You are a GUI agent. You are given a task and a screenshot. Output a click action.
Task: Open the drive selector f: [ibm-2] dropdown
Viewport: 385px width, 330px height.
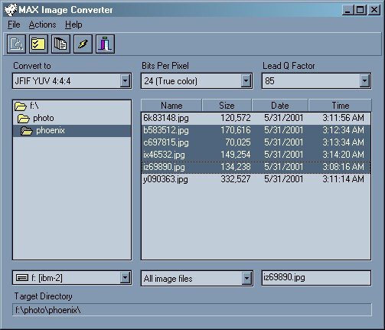click(125, 278)
